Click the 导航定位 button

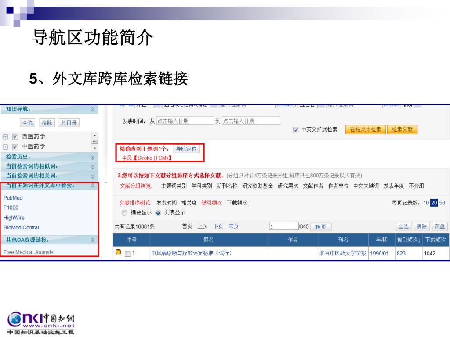coord(186,149)
